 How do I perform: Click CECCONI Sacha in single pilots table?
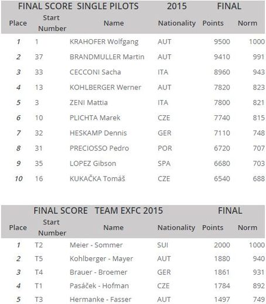pos(96,72)
